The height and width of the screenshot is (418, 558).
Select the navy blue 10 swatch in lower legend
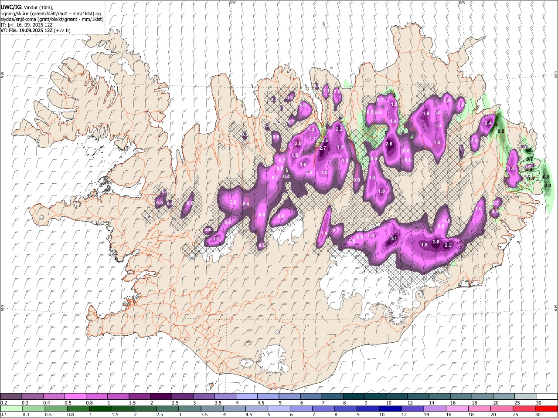(391, 408)
